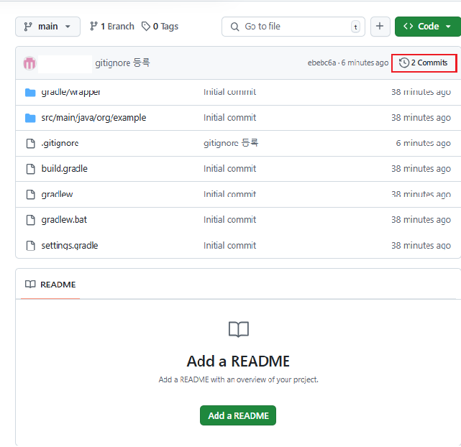Image resolution: width=461 pixels, height=447 pixels.
Task: Open the plus add file menu
Action: tap(380, 27)
